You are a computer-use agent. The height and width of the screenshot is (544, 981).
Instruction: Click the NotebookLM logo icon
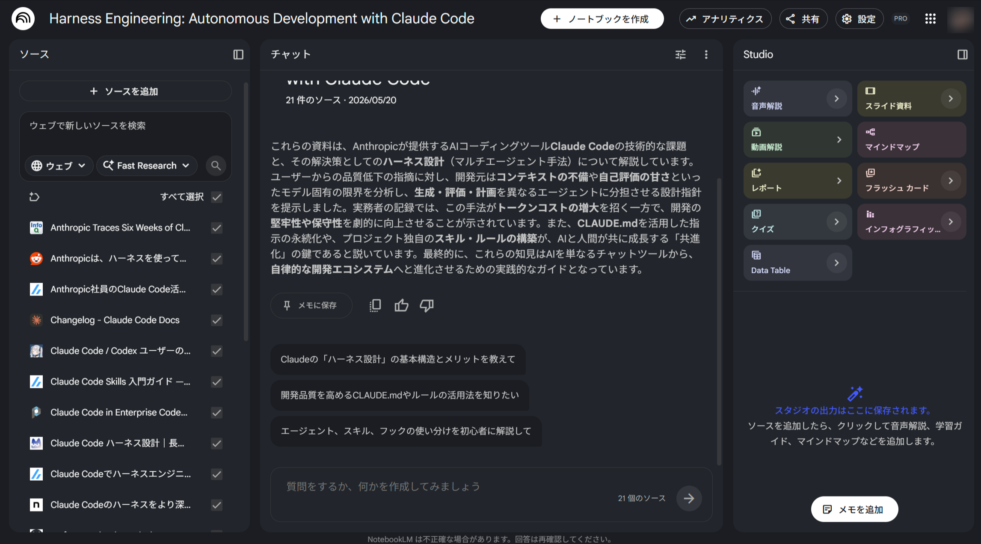23,18
